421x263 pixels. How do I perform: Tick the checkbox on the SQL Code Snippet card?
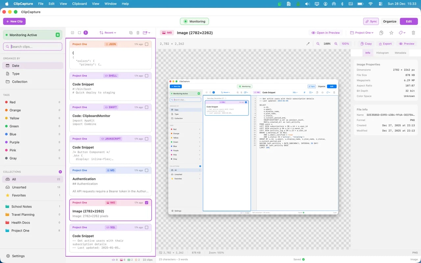coord(147,227)
